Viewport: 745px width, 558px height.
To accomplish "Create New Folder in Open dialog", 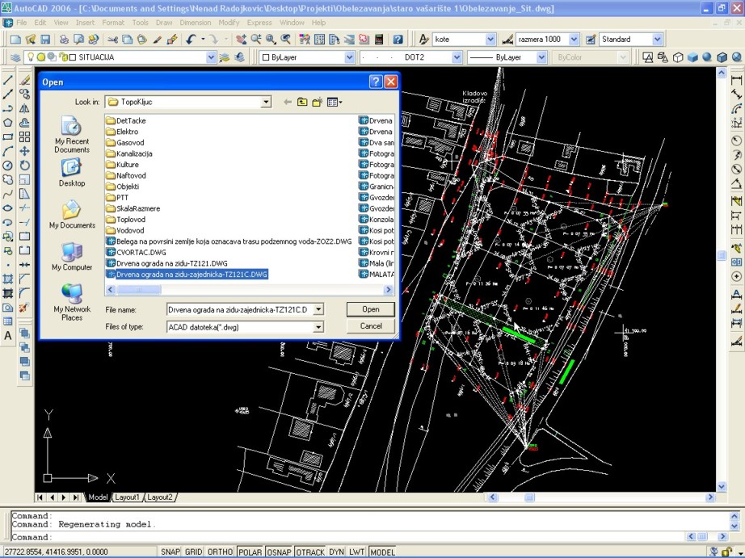I will coord(317,102).
